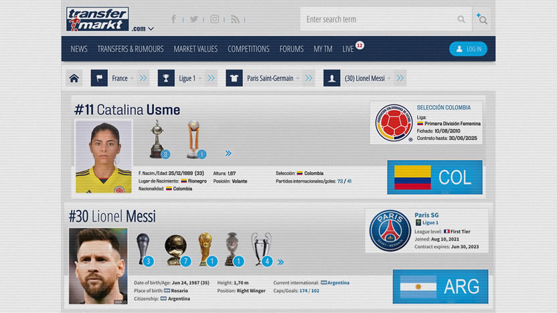
Task: Select Messi's World Cup trophy icon
Action: coord(207,250)
